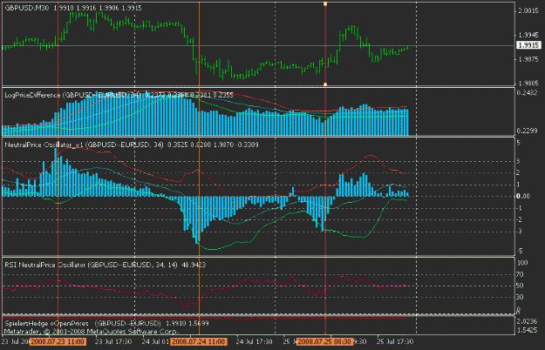Click the RSI 100 level label

pyautogui.click(x=522, y=263)
